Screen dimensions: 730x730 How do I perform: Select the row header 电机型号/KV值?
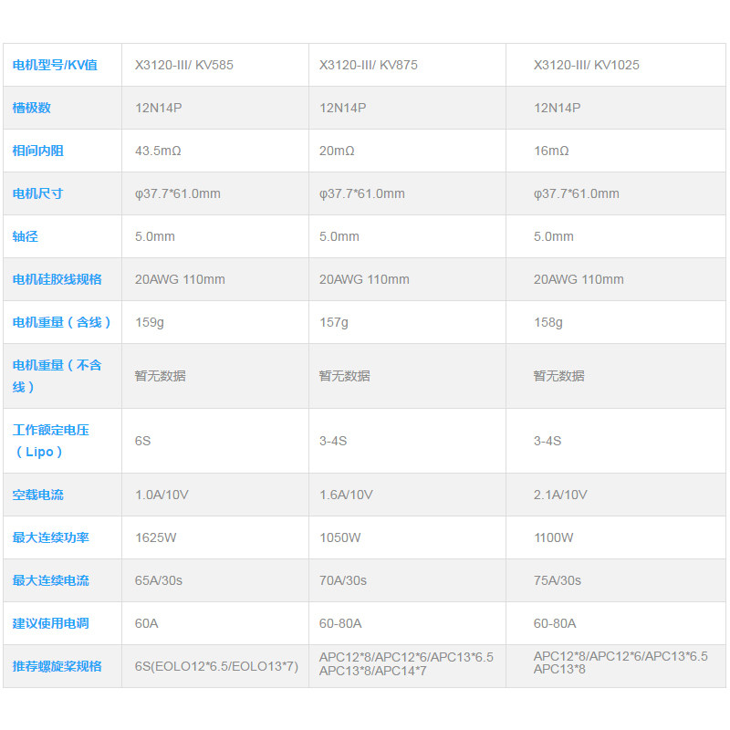[x=55, y=65]
